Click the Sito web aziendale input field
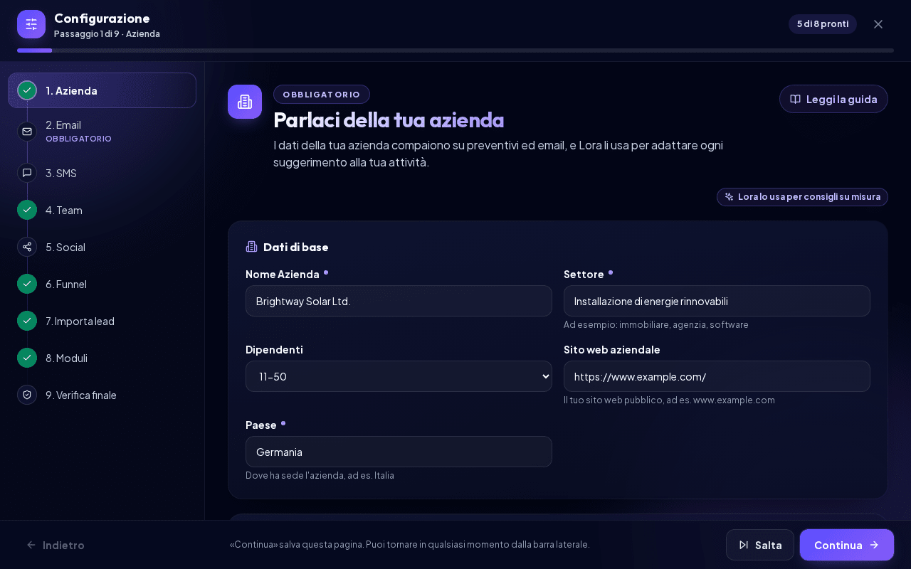The width and height of the screenshot is (911, 569). [x=717, y=376]
